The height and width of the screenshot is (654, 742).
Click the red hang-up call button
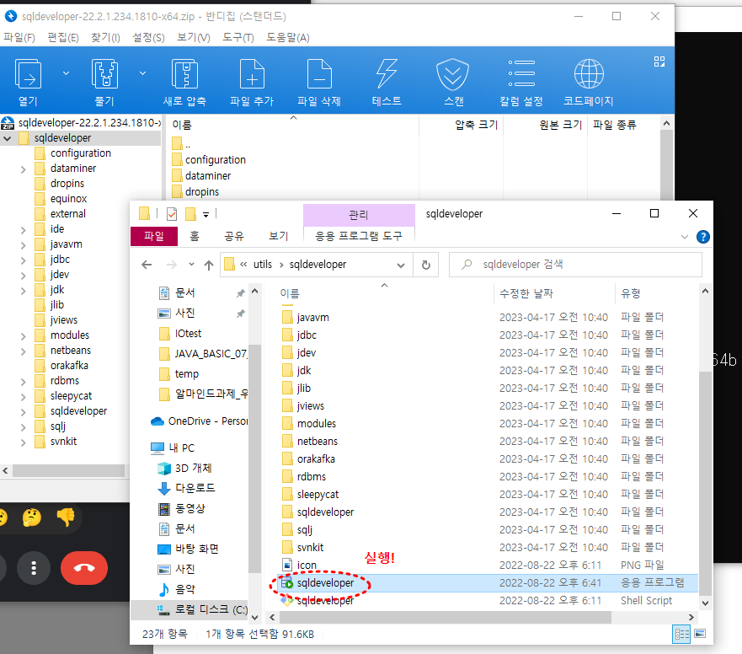click(84, 568)
